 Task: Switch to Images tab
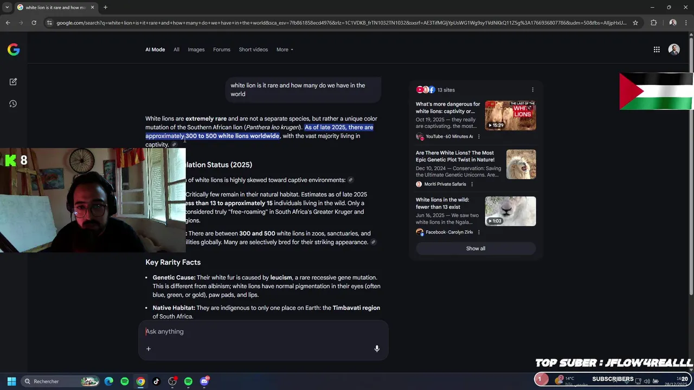[196, 50]
